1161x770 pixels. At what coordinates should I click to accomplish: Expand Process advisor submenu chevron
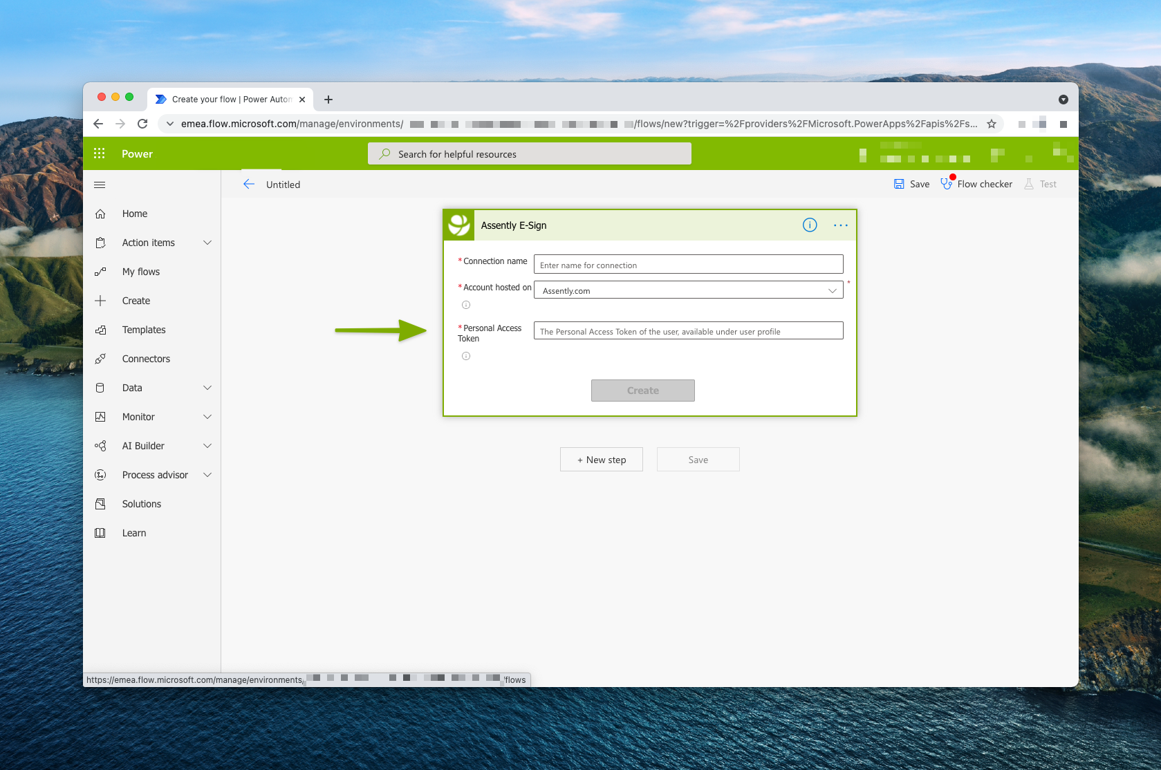[207, 475]
